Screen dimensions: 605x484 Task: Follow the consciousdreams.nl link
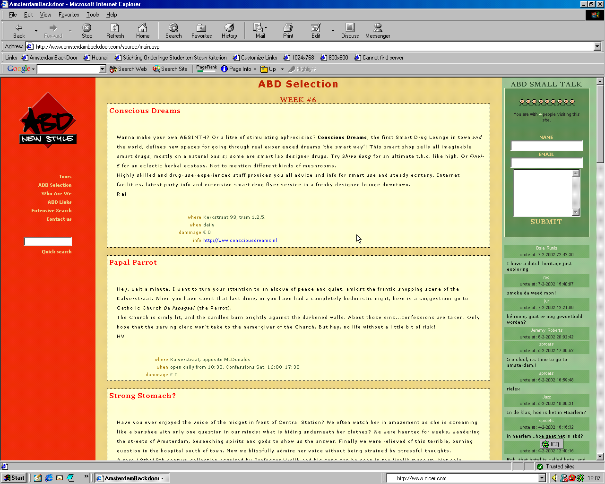point(240,241)
